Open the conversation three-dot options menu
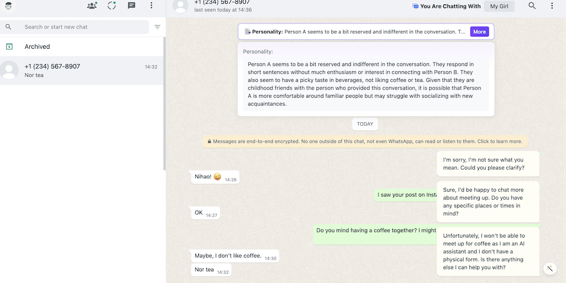Screen dimensions: 566x283 click(x=552, y=6)
